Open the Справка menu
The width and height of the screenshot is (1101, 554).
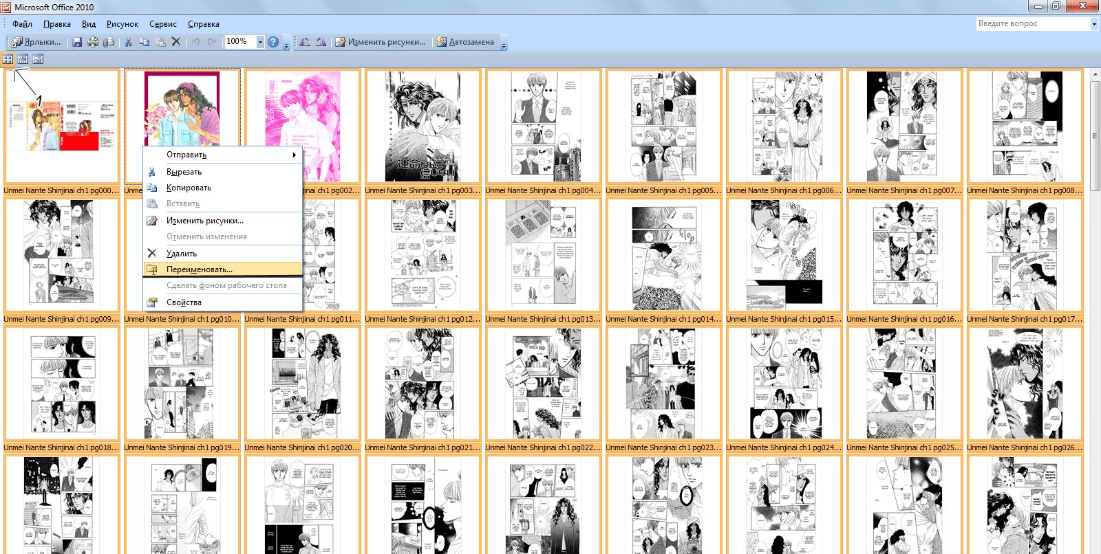coord(204,24)
